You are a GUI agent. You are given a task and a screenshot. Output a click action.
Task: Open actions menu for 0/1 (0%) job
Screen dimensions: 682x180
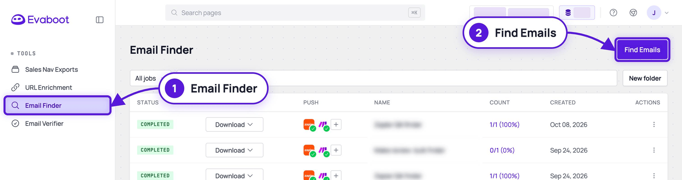654,150
